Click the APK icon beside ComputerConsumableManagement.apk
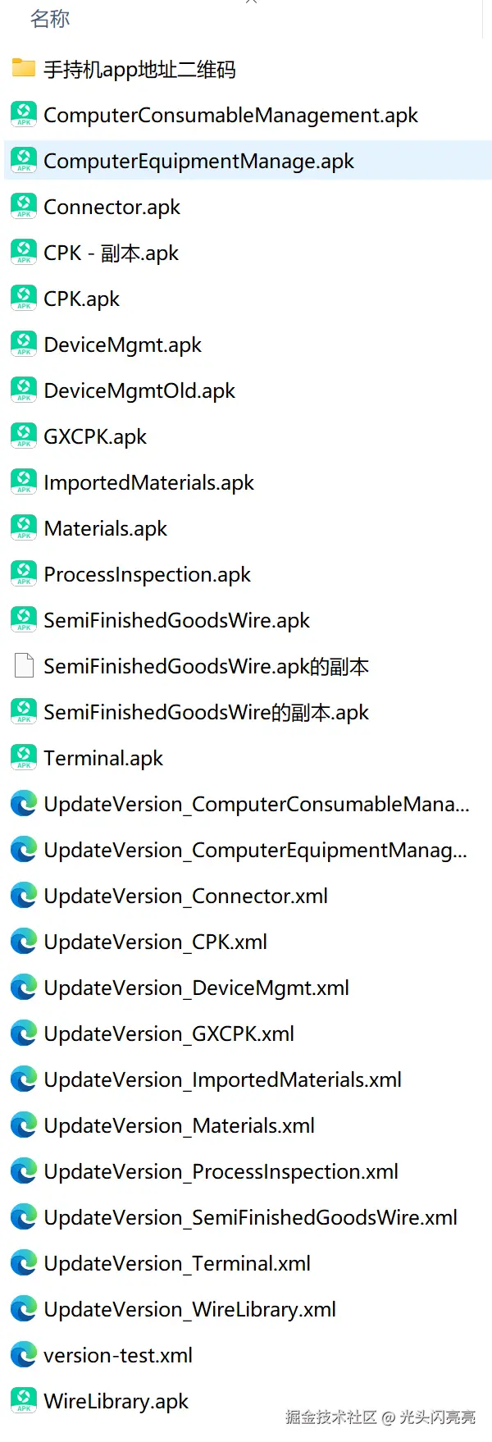The image size is (492, 1442). pyautogui.click(x=24, y=114)
